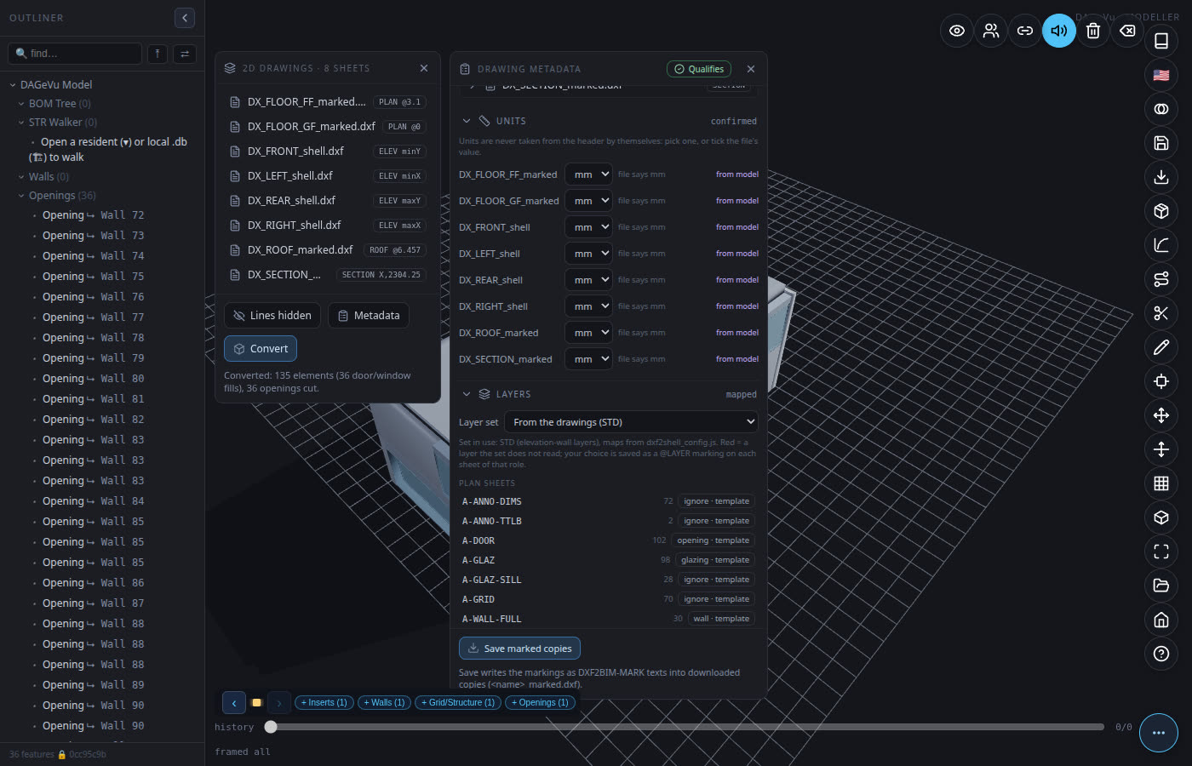The image size is (1192, 766).
Task: Click the US flag language button
Action: tap(1161, 75)
